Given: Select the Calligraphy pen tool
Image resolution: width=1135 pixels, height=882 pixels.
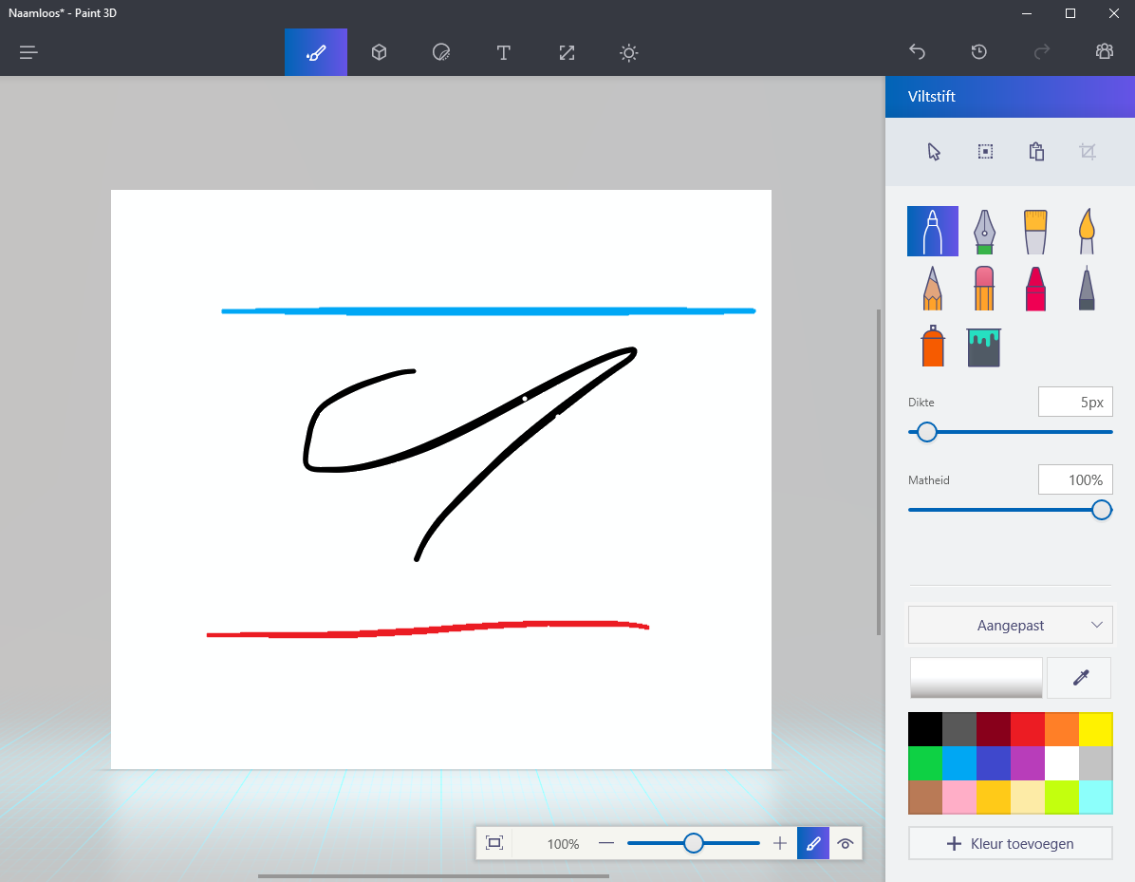Looking at the screenshot, I should tap(985, 233).
